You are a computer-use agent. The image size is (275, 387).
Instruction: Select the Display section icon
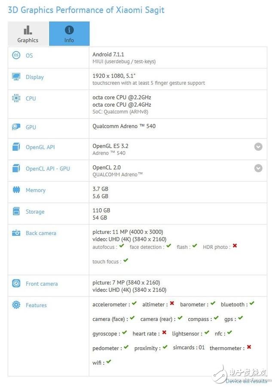coord(16,76)
